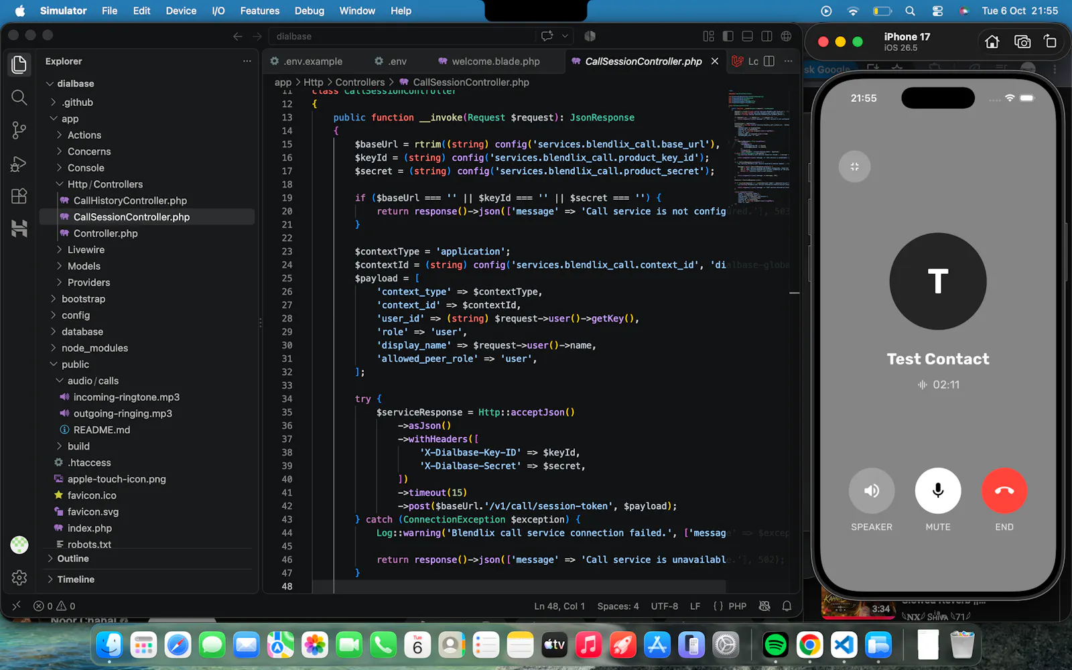This screenshot has width=1072, height=670.
Task: Go forward with the right arrow
Action: click(257, 36)
